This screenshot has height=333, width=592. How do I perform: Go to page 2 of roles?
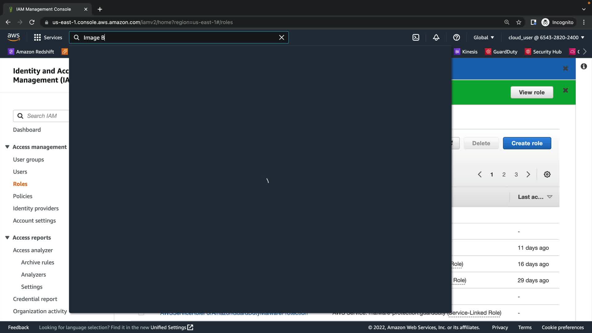point(504,175)
